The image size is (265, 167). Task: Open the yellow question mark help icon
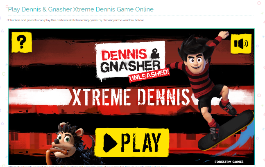click(x=22, y=42)
